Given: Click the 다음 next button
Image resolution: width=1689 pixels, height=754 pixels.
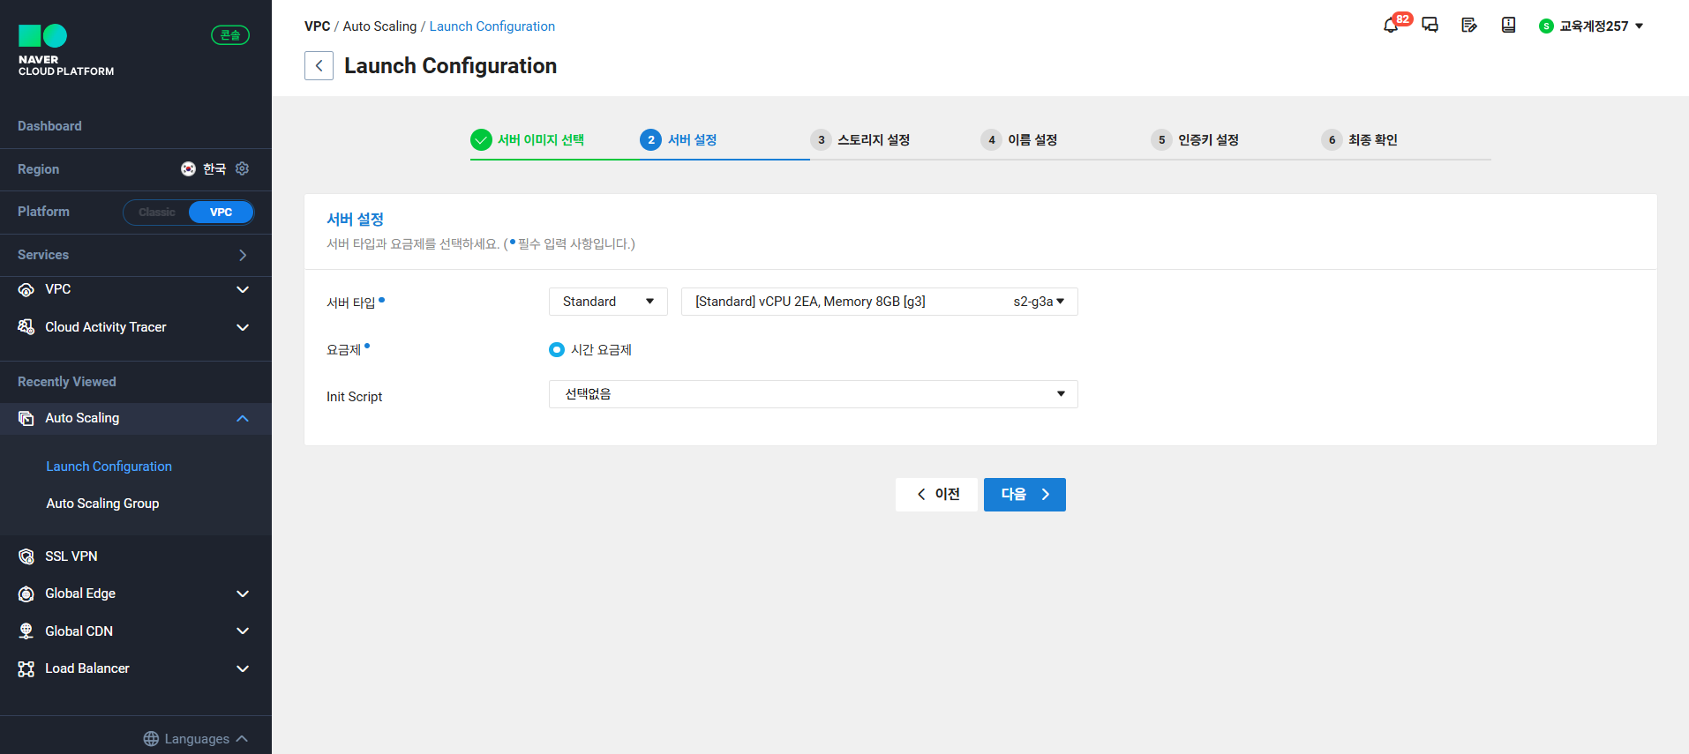Looking at the screenshot, I should [1025, 495].
